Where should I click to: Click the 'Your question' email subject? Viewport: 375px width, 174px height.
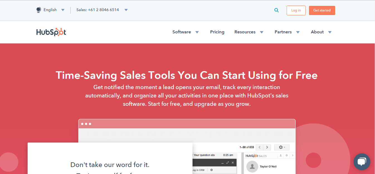pos(204,155)
